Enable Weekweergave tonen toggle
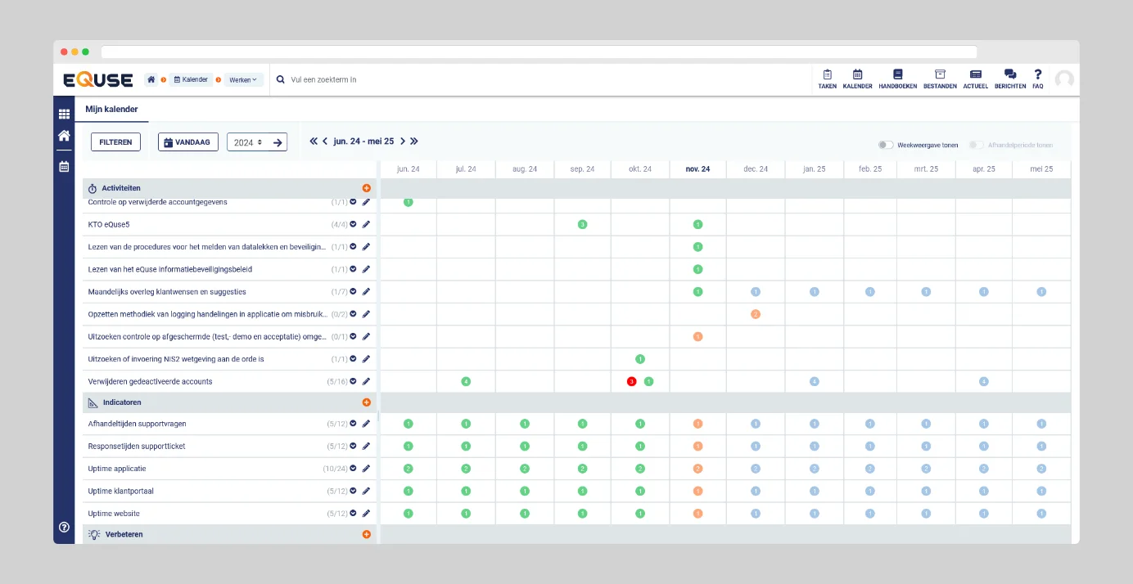 [885, 145]
